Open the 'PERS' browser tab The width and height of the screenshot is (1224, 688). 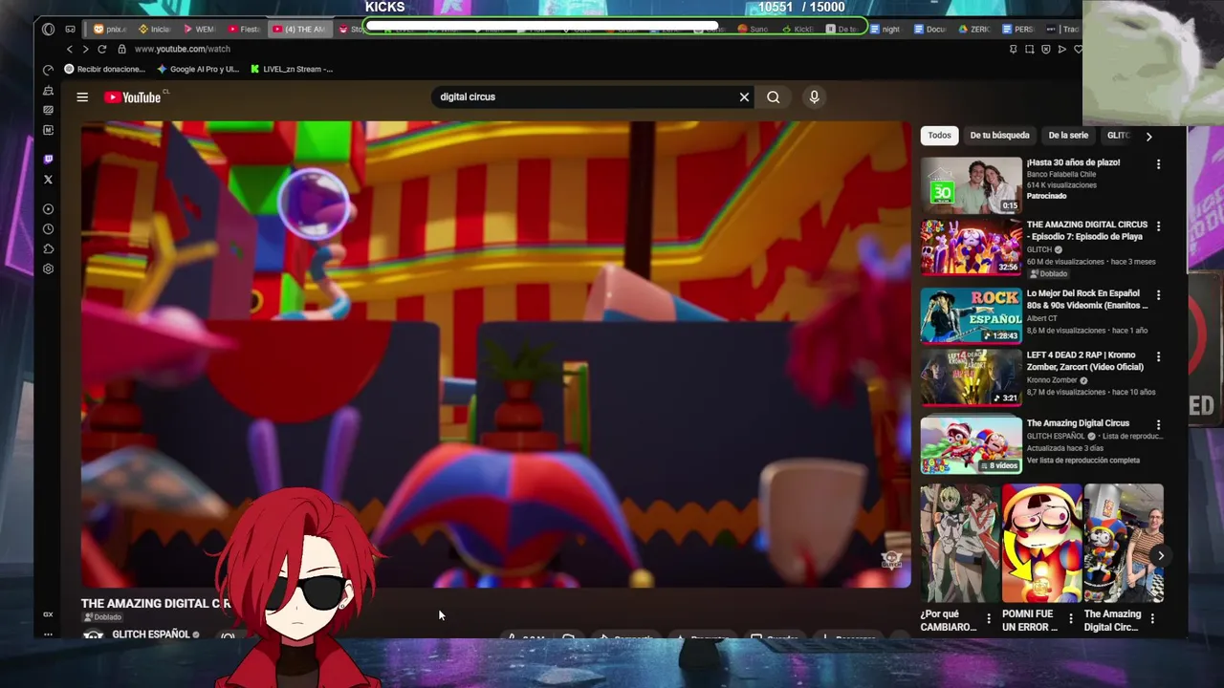(x=1019, y=30)
